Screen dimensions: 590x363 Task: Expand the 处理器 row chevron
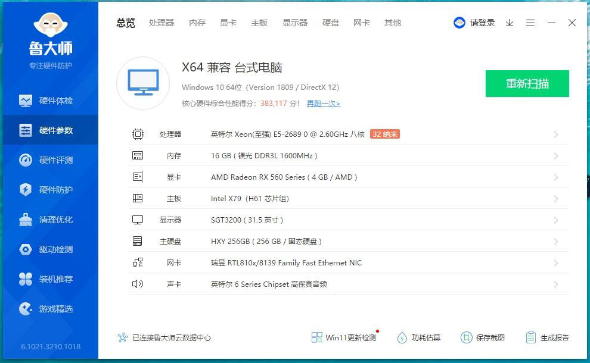pos(556,134)
